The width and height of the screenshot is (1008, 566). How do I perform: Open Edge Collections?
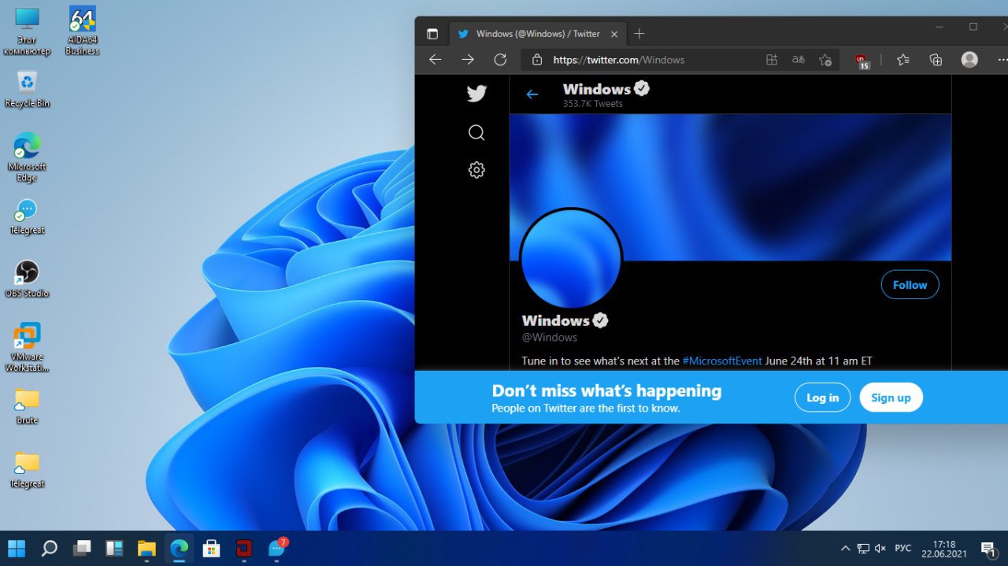(x=936, y=60)
